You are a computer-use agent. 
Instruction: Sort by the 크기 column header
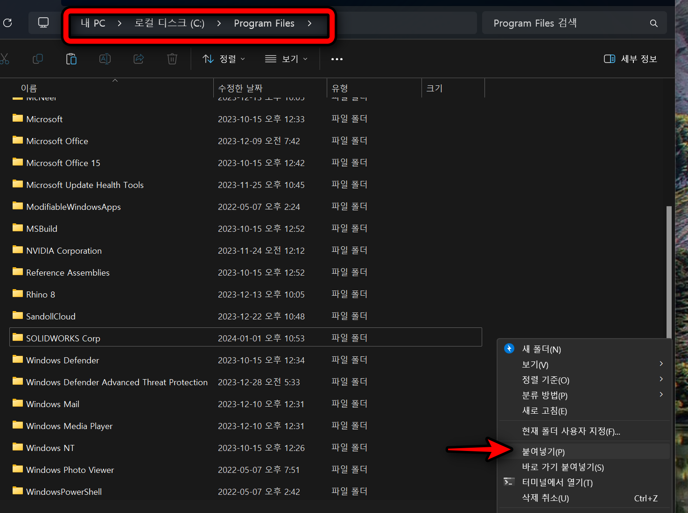click(453, 88)
